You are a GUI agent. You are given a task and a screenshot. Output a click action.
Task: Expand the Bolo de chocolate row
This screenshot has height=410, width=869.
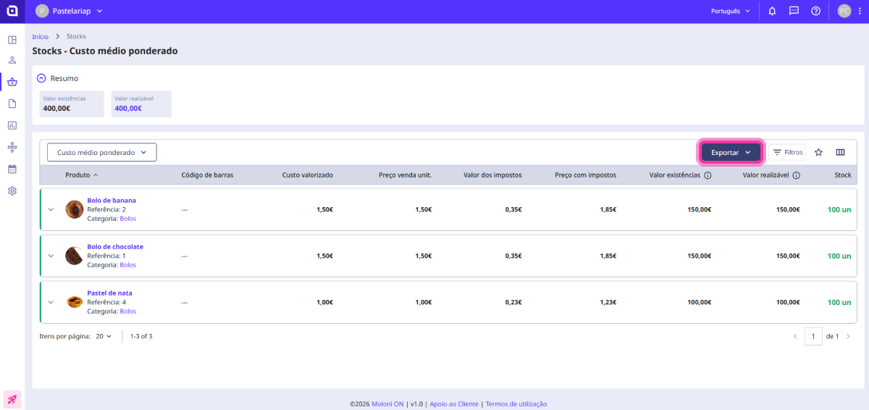click(51, 256)
